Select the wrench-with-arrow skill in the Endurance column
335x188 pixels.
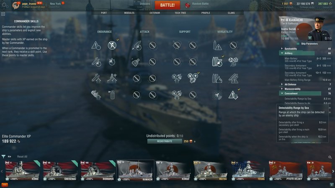pos(96,79)
